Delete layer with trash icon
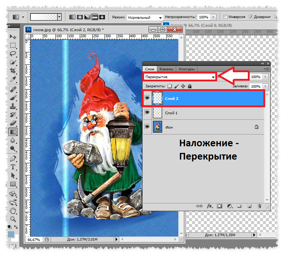 (x=259, y=206)
